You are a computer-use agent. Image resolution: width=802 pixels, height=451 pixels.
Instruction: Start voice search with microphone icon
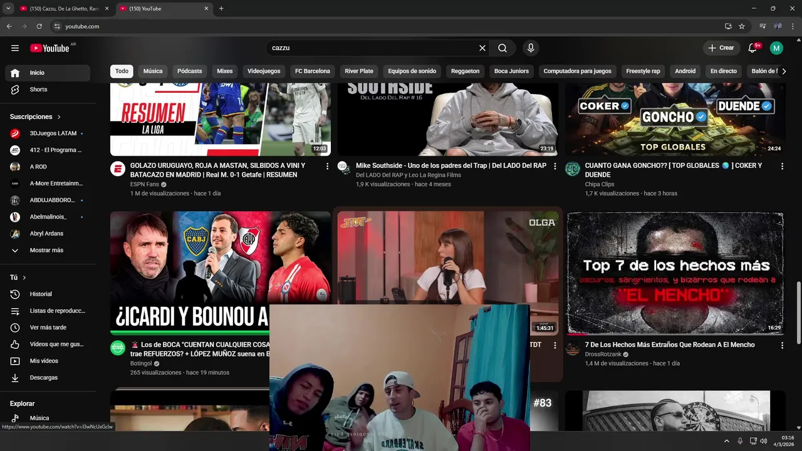[531, 48]
